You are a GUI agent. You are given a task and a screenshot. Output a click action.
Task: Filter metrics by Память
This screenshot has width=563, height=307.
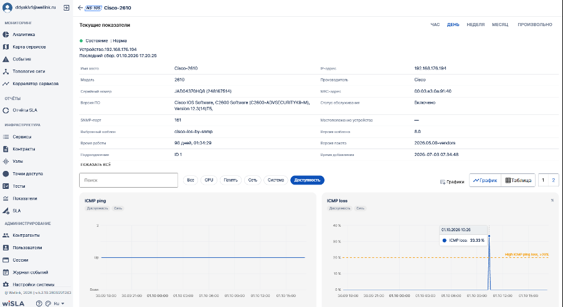pos(230,180)
